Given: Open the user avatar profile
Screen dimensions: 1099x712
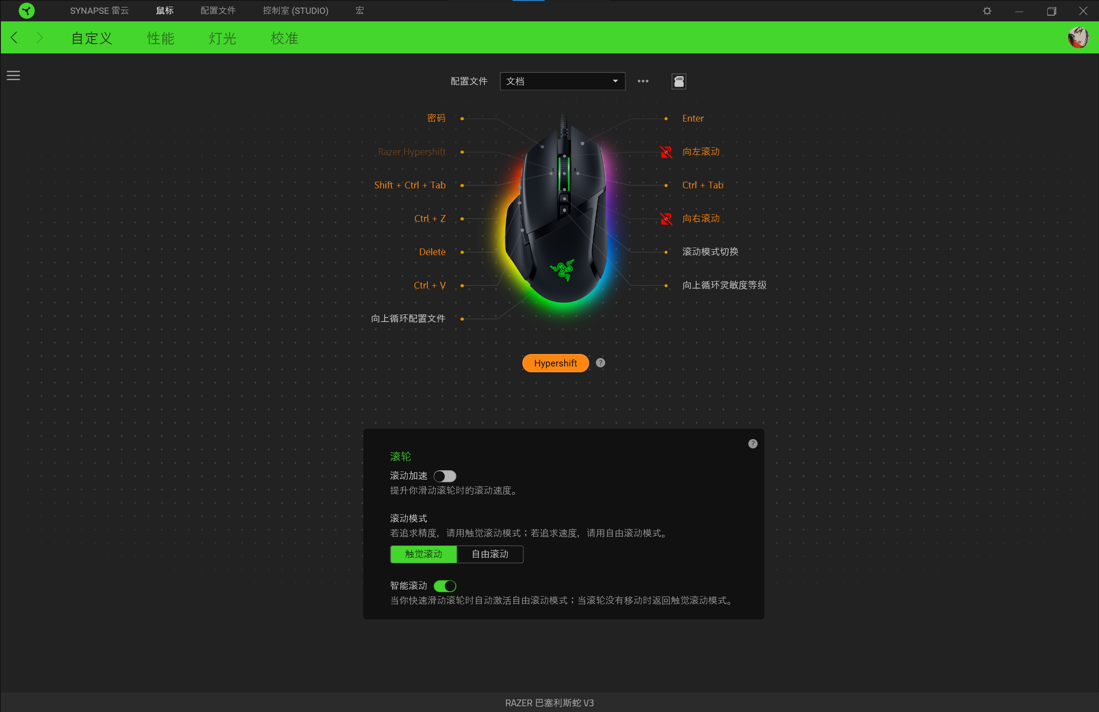Looking at the screenshot, I should click(1078, 37).
